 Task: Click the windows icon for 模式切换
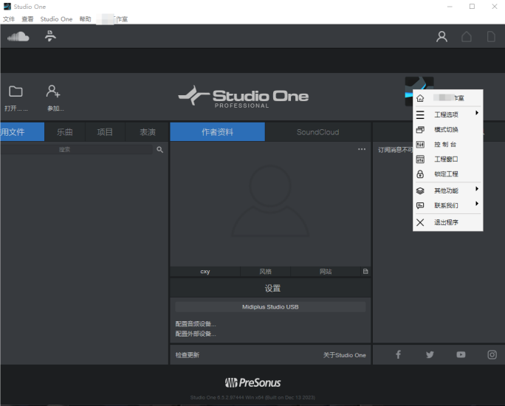click(420, 129)
